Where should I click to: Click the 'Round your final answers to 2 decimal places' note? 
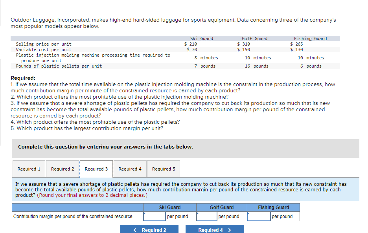(92, 195)
